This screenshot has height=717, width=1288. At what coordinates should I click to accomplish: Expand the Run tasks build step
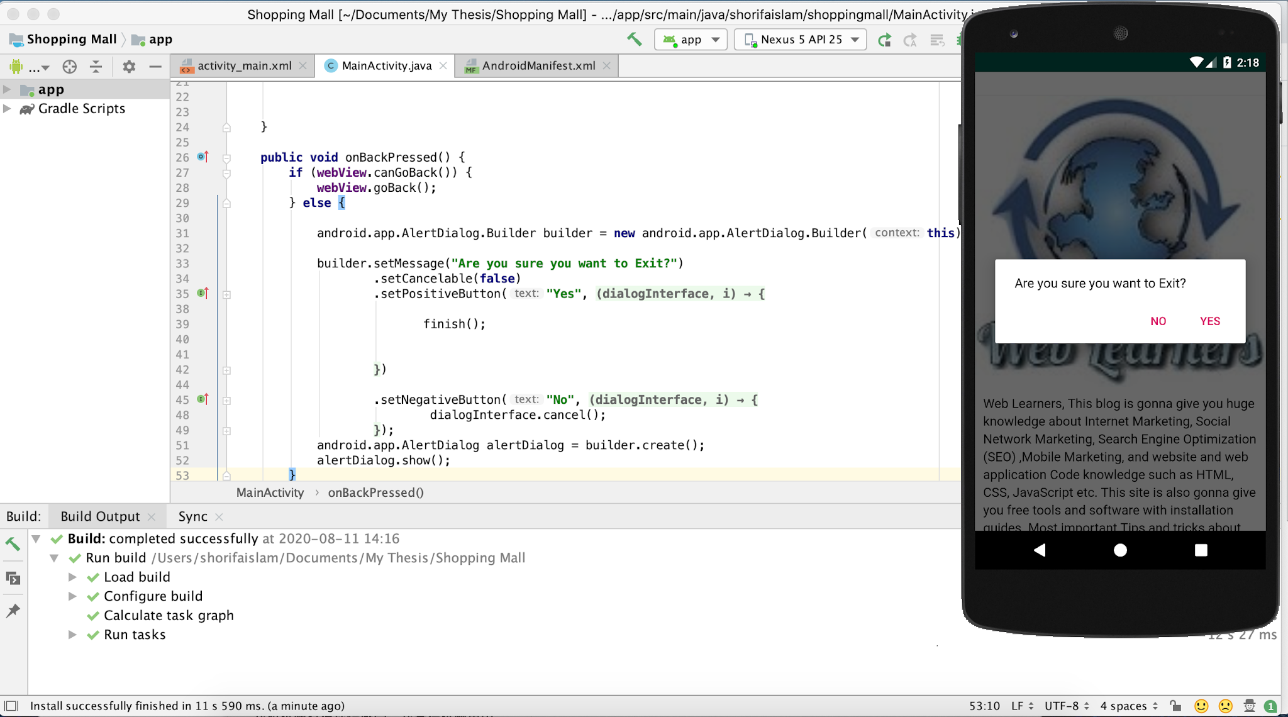pos(72,634)
